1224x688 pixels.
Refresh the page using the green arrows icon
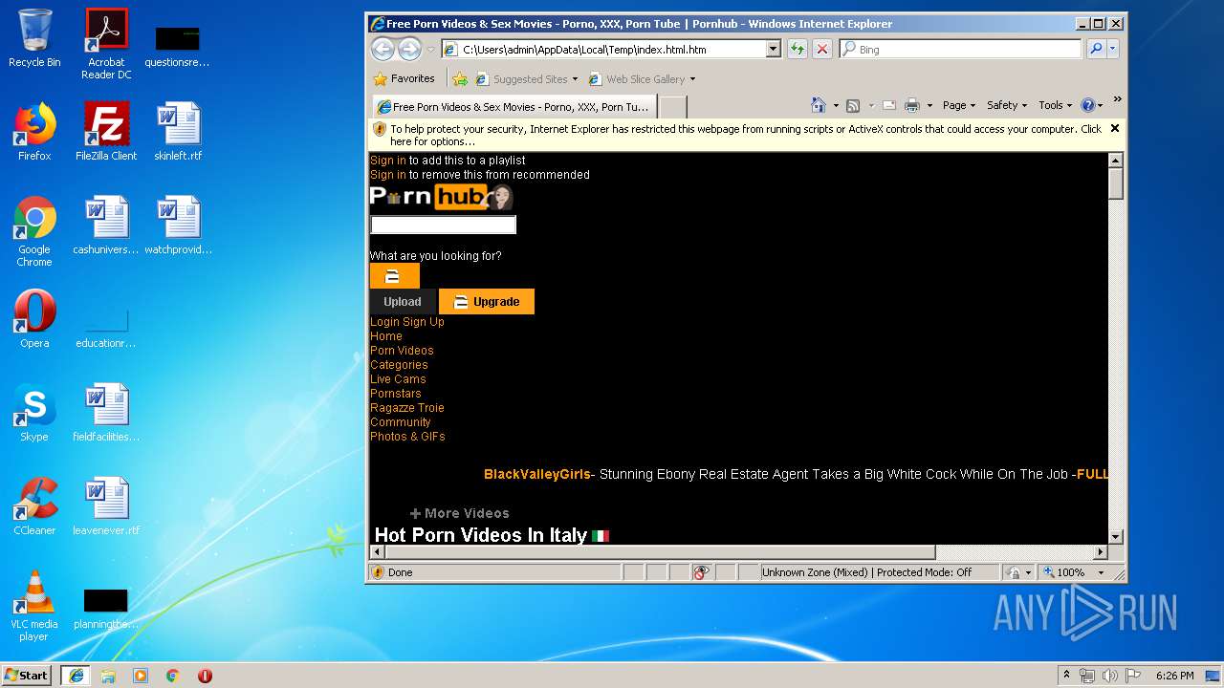(x=797, y=50)
